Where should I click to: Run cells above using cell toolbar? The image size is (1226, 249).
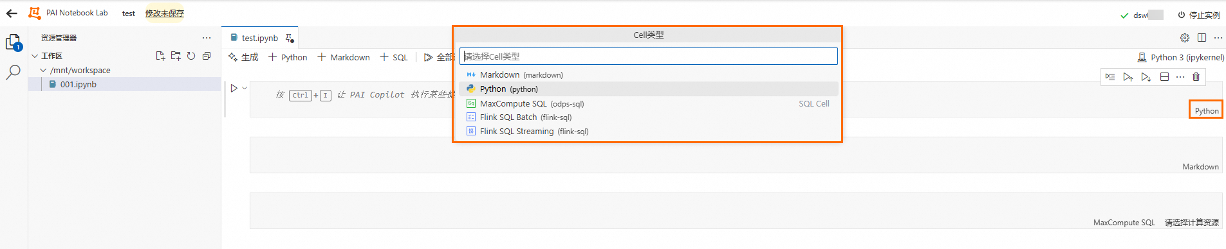tap(1128, 76)
